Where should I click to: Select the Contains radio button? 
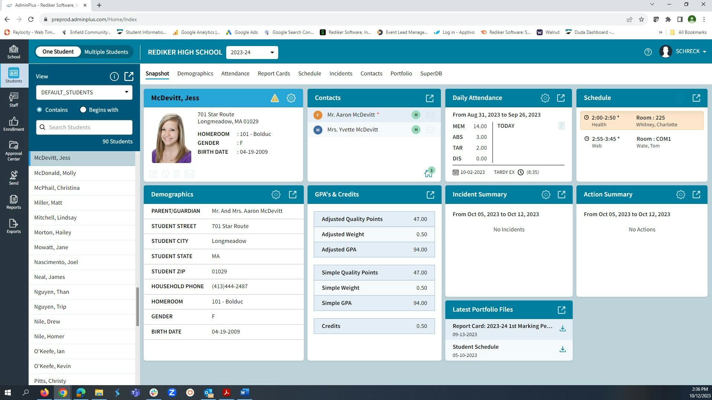point(39,110)
